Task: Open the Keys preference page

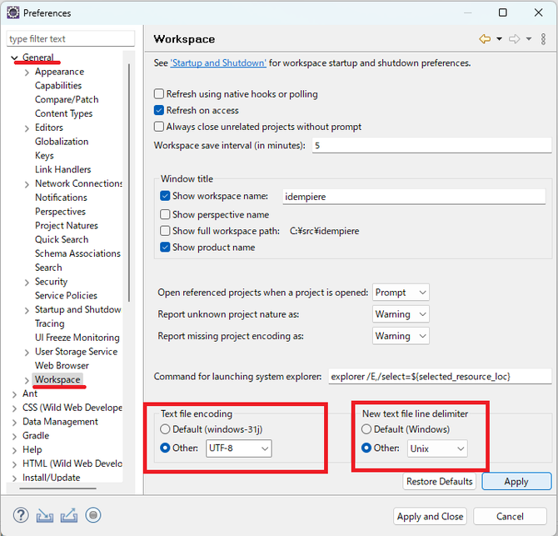Action: 44,156
